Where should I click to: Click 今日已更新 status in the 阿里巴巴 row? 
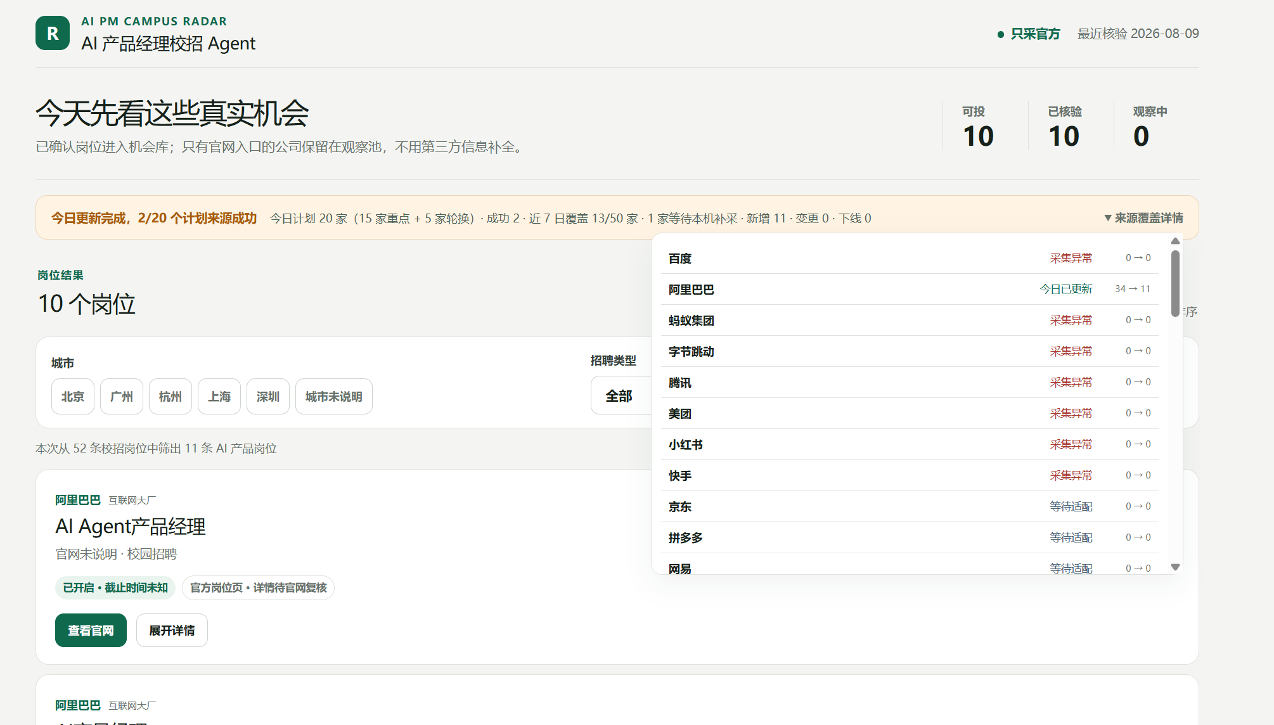[x=1066, y=289]
